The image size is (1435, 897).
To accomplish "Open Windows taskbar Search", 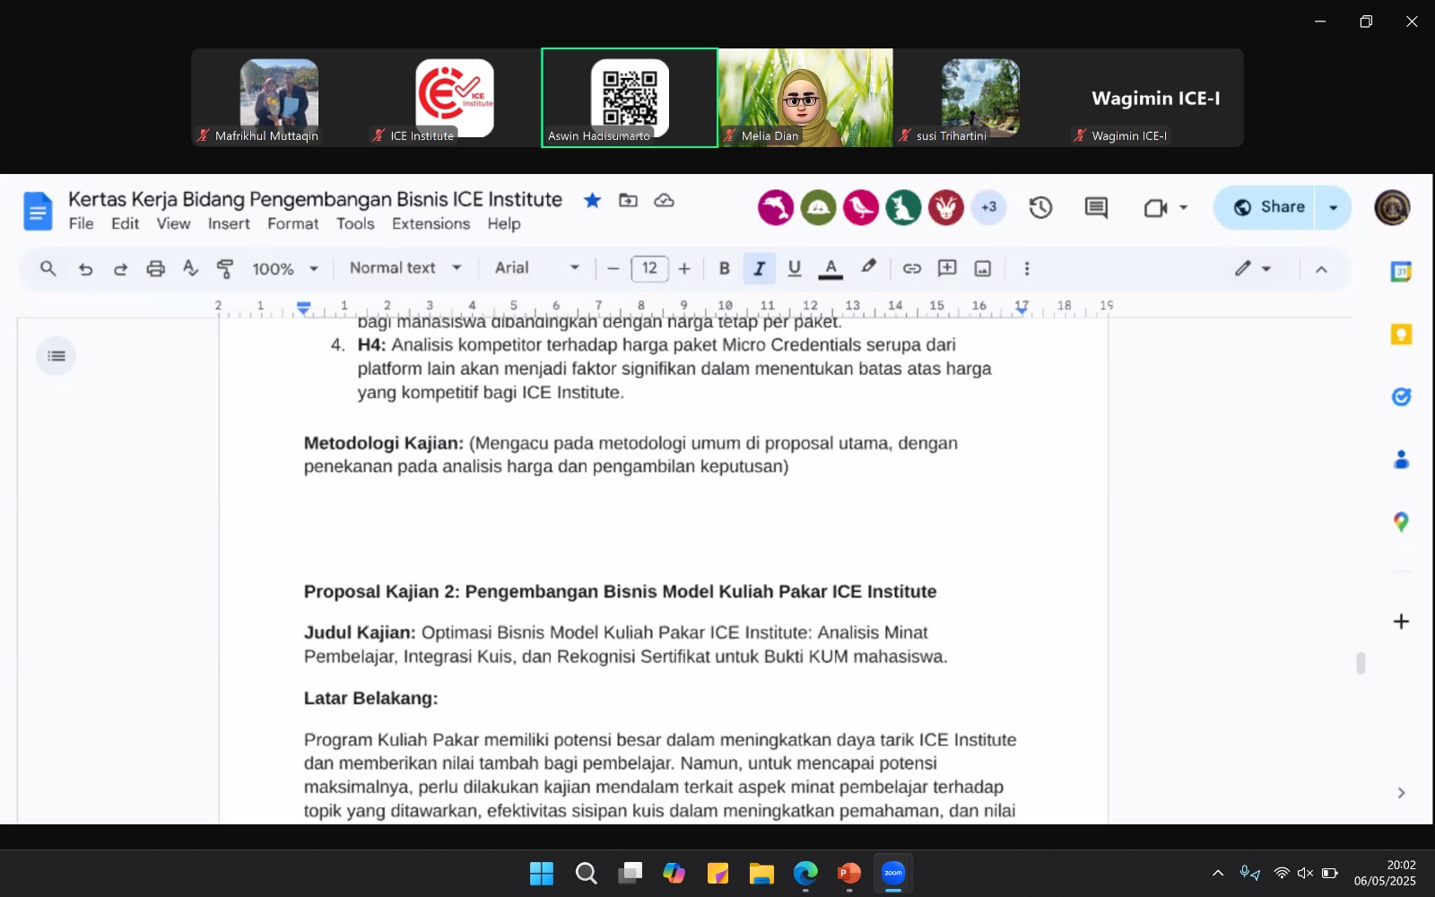I will point(586,873).
